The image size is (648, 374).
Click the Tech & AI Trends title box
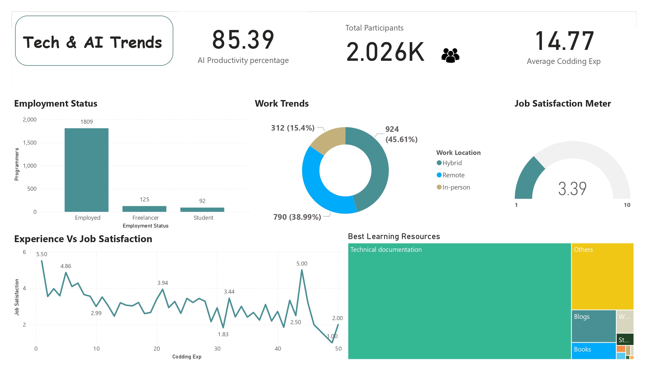click(x=94, y=41)
